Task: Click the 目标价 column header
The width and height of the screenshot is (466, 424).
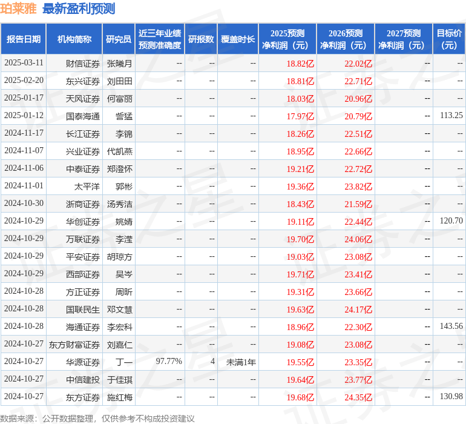Action: point(449,39)
